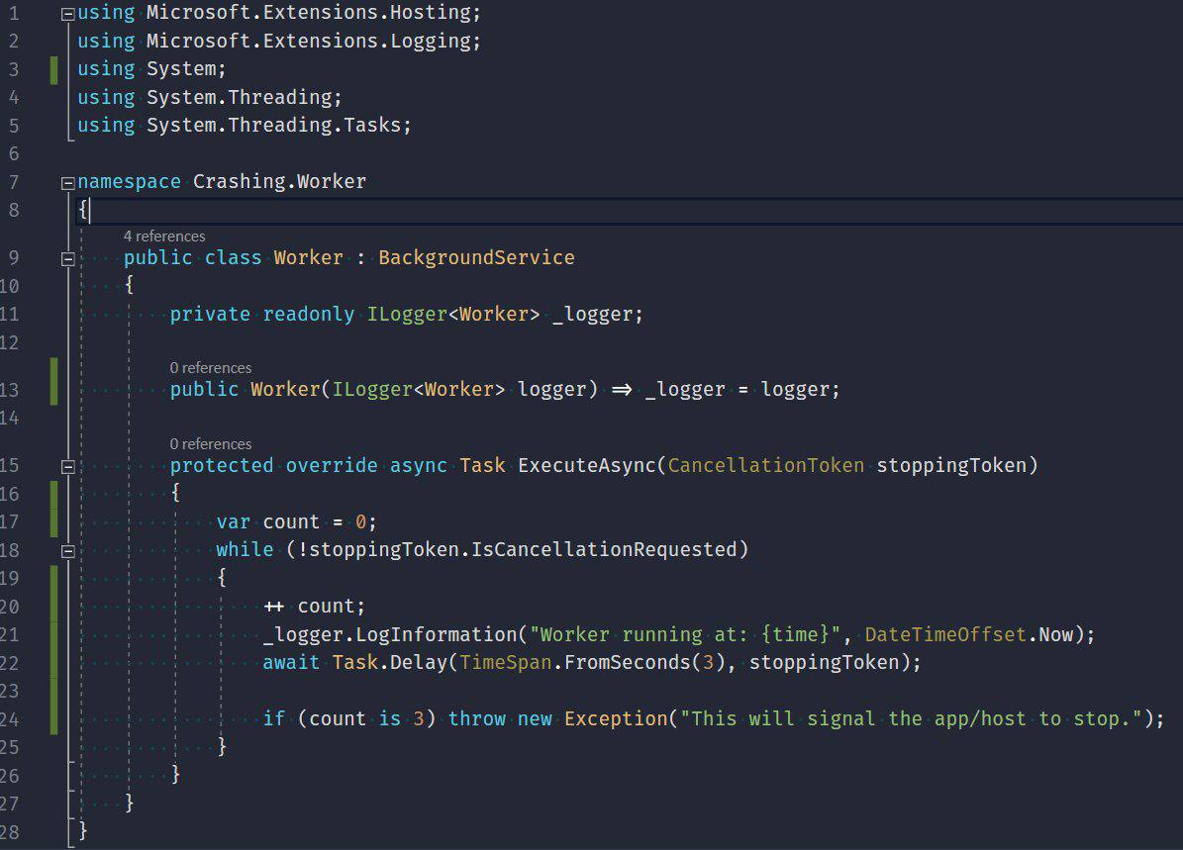
Task: Click the '_logger' field declaration on line 11
Action: [597, 314]
